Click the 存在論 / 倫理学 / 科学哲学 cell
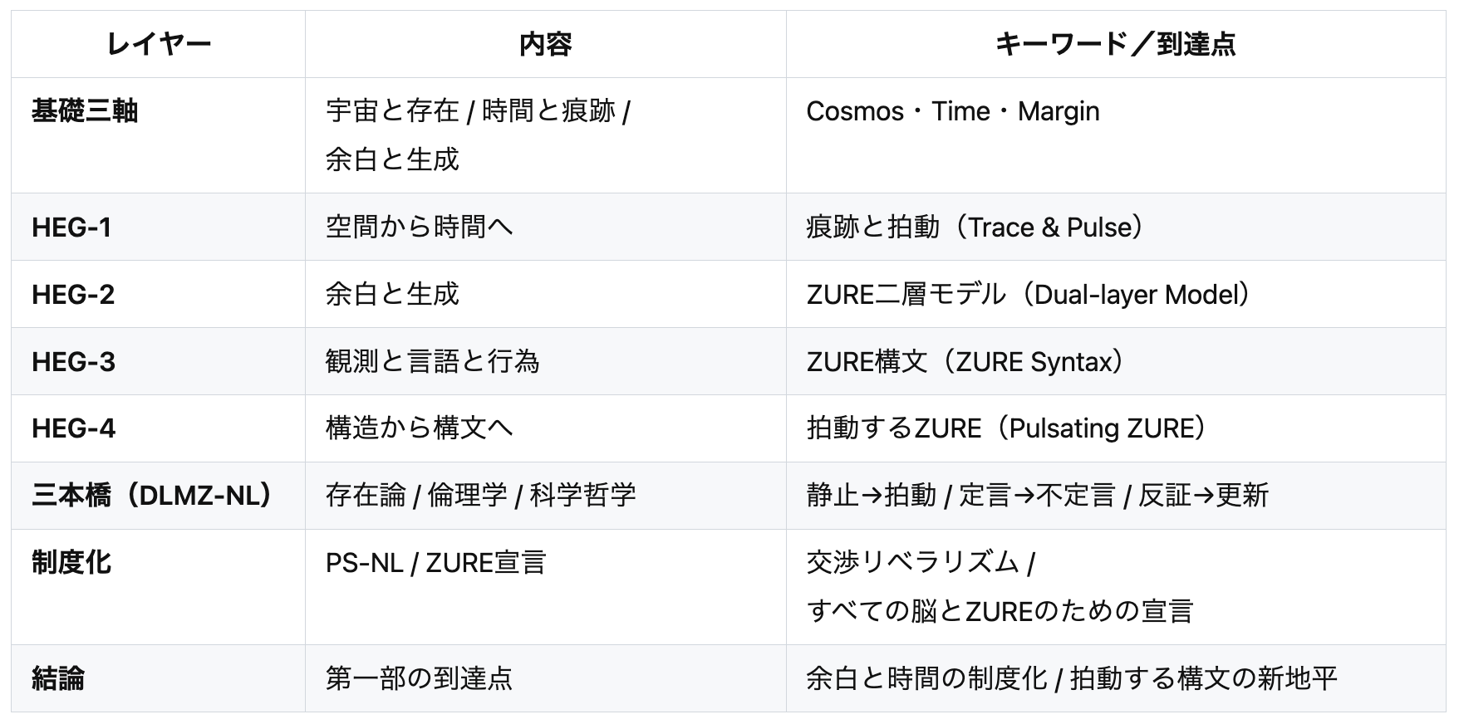 click(480, 496)
